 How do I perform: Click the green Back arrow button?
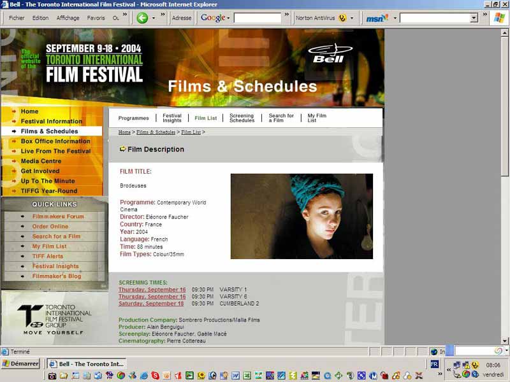[x=142, y=18]
